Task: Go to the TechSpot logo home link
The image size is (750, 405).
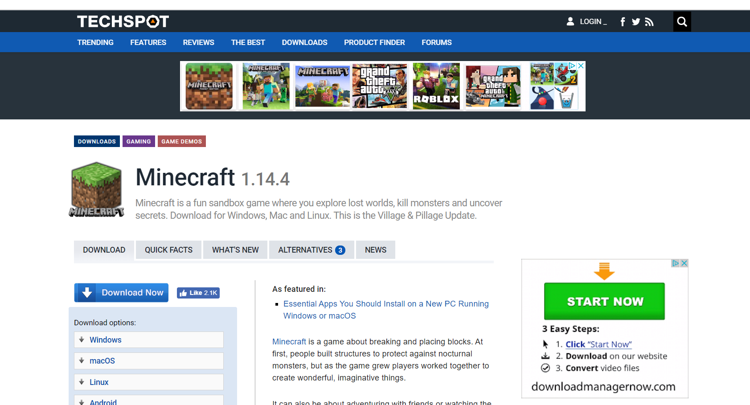Action: click(123, 21)
